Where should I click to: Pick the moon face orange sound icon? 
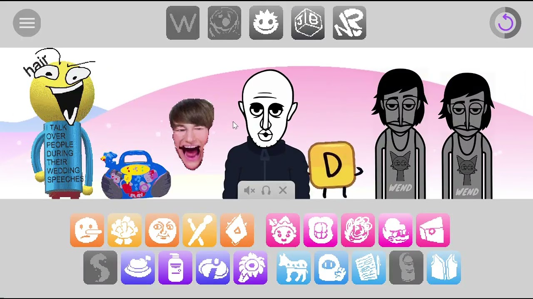162,230
